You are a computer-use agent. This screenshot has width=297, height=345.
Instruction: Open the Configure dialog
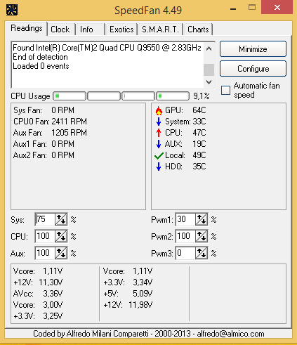click(x=253, y=69)
